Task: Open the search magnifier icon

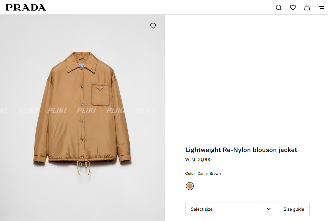Action: [x=279, y=7]
